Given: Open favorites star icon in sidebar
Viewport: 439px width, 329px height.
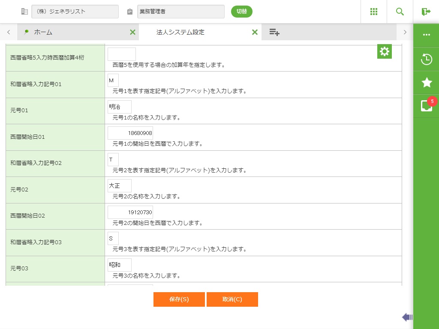Looking at the screenshot, I should [x=426, y=83].
